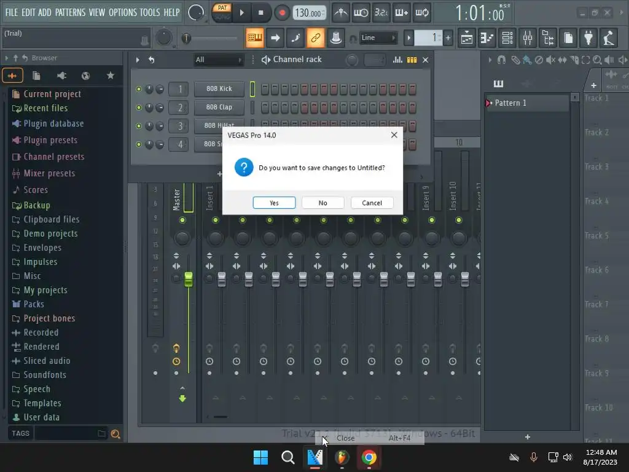Viewport: 629px width, 472px height.
Task: Click the Stop button in transport
Action: click(260, 13)
